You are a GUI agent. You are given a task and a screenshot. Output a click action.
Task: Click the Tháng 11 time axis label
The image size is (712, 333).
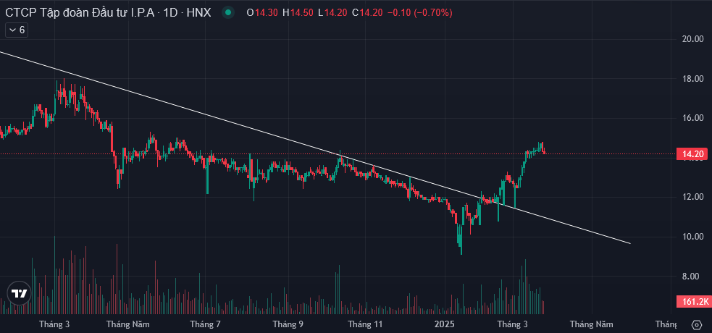[365, 324]
